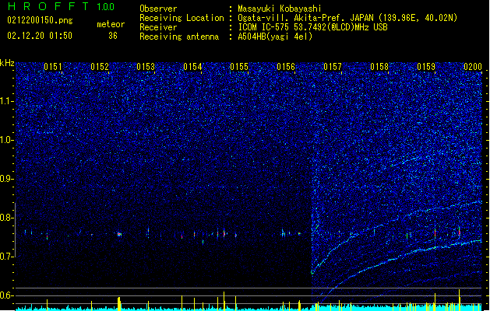The image size is (490, 311).
Task: Click the 0200 time marker
Action: click(x=473, y=67)
